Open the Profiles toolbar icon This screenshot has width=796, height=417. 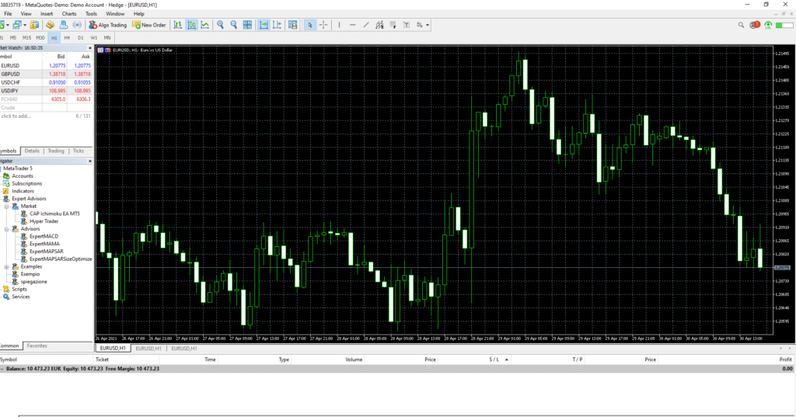pyautogui.click(x=17, y=25)
